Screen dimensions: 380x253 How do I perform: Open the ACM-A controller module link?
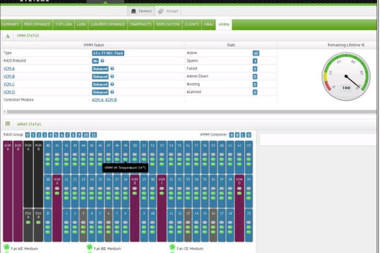97,100
